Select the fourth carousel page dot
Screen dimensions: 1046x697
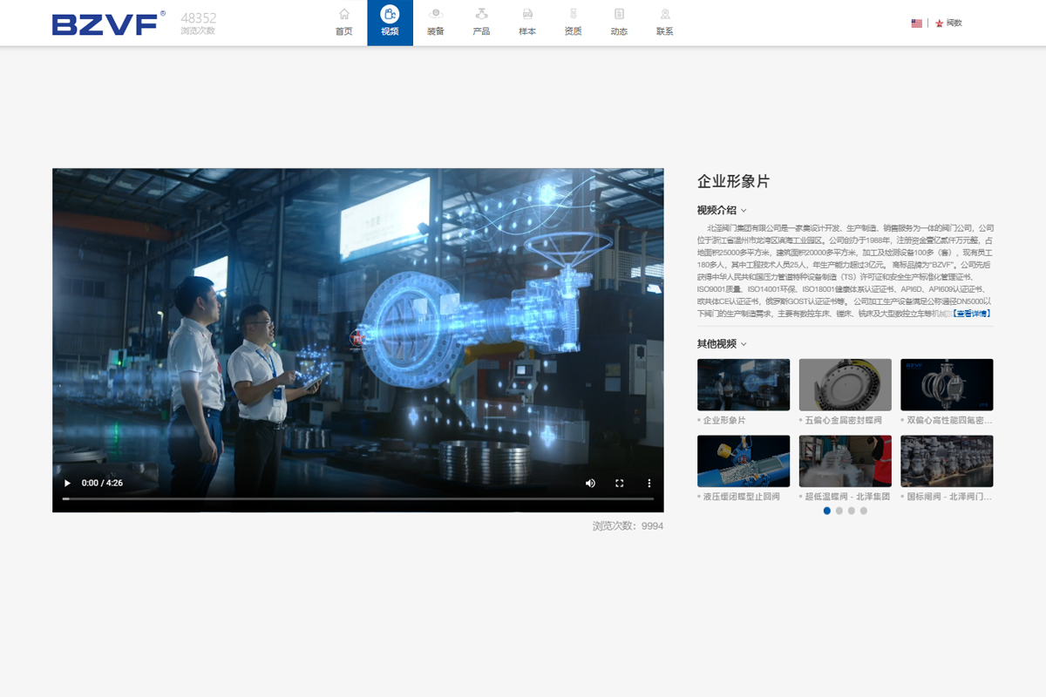[864, 511]
